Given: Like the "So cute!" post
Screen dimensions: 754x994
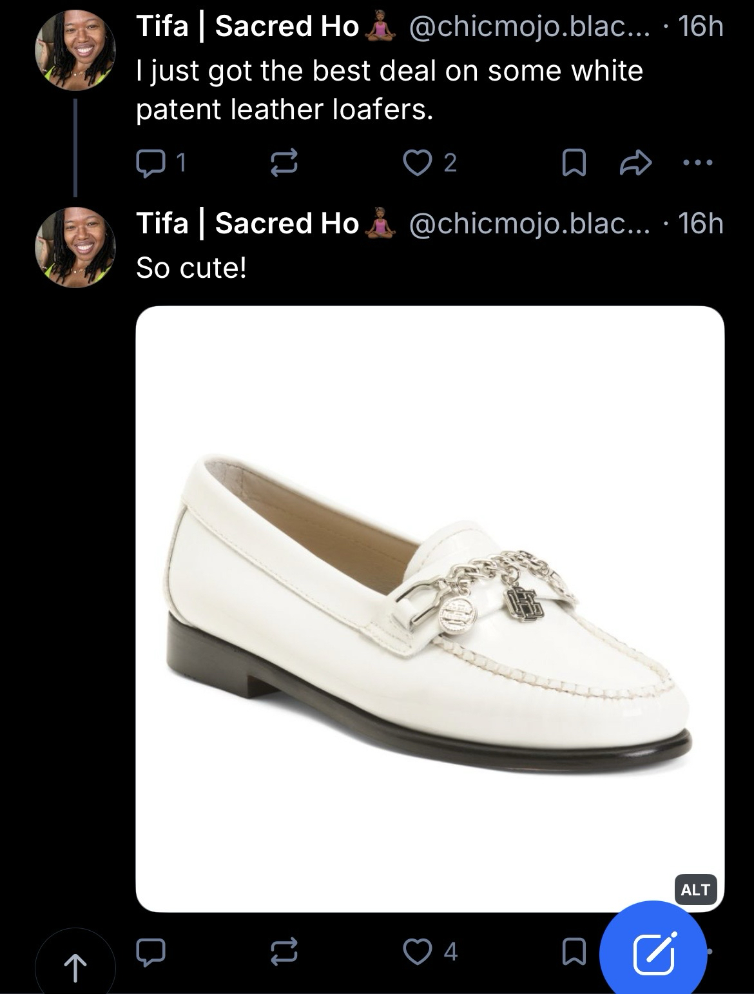Looking at the screenshot, I should coord(417,951).
